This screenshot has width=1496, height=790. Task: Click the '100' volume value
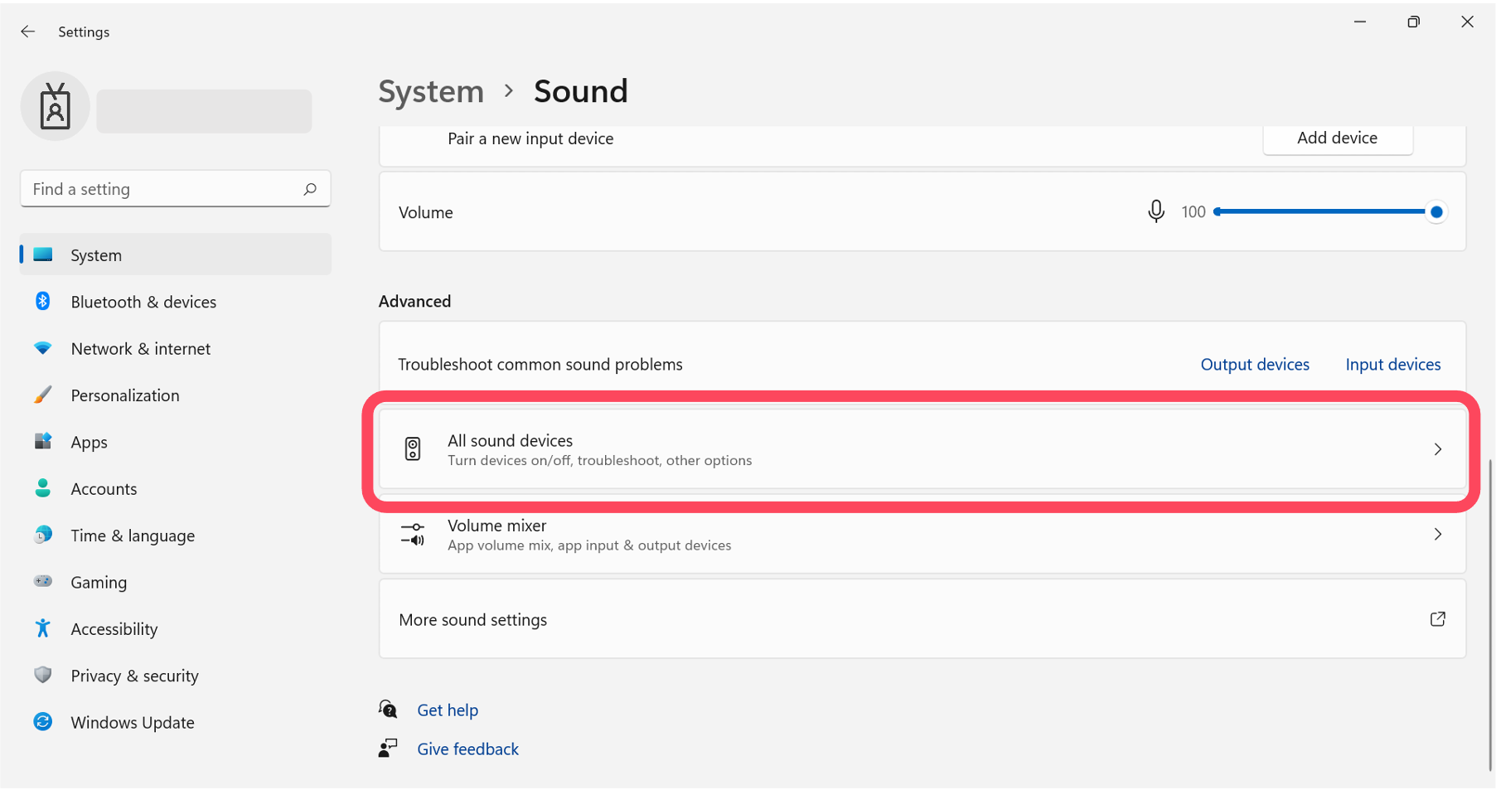1193,211
